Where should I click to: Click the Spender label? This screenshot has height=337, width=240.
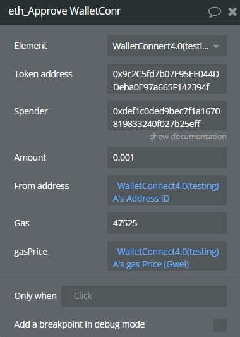coord(31,111)
